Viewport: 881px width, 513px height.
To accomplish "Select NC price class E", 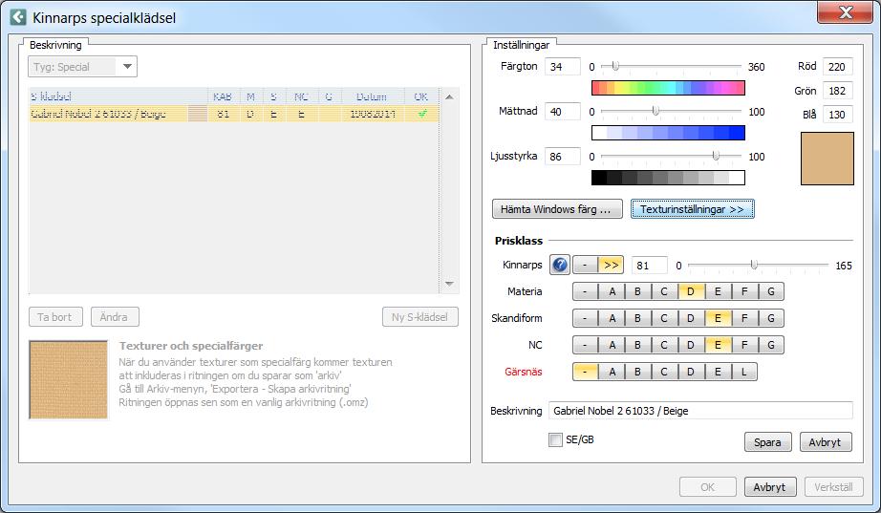I will click(x=718, y=345).
